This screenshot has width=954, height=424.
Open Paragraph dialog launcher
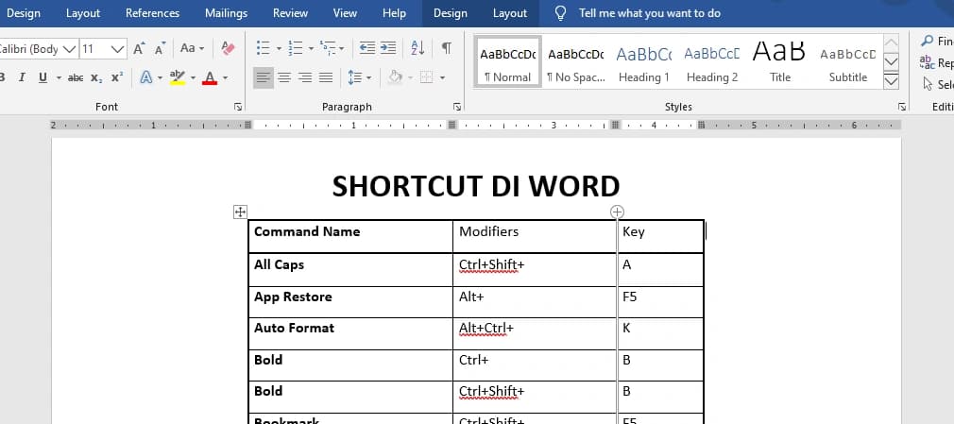point(457,107)
